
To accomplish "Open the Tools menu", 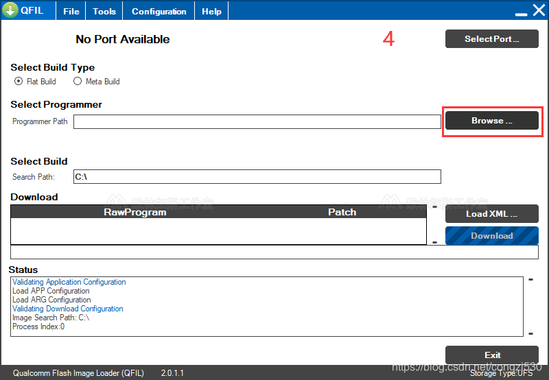I will (104, 11).
